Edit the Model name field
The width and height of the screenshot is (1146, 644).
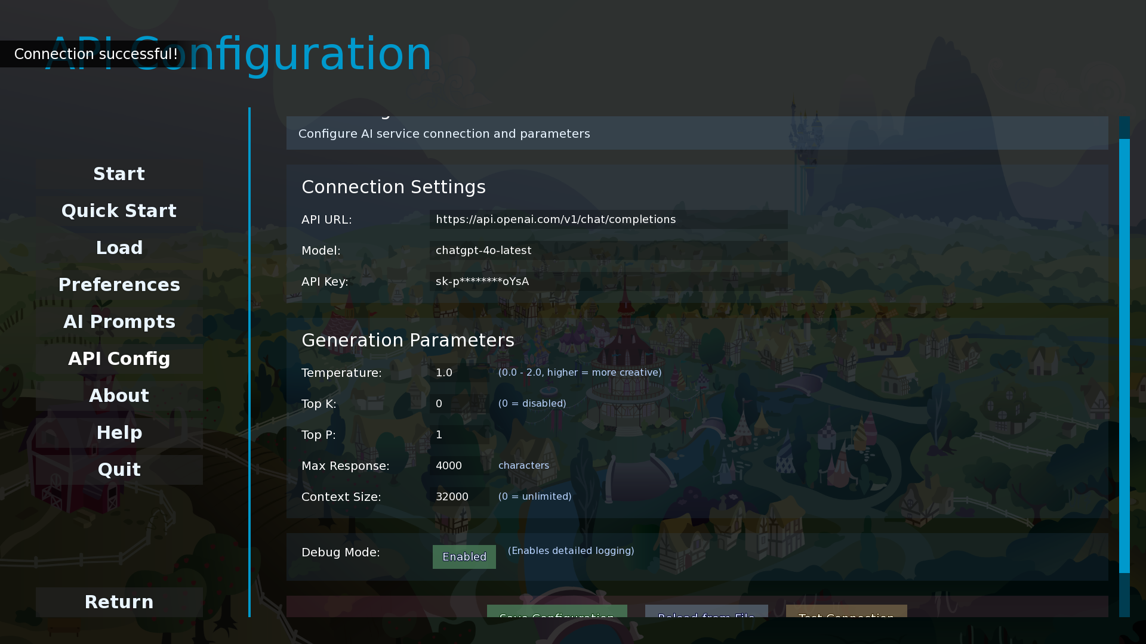pyautogui.click(x=608, y=250)
